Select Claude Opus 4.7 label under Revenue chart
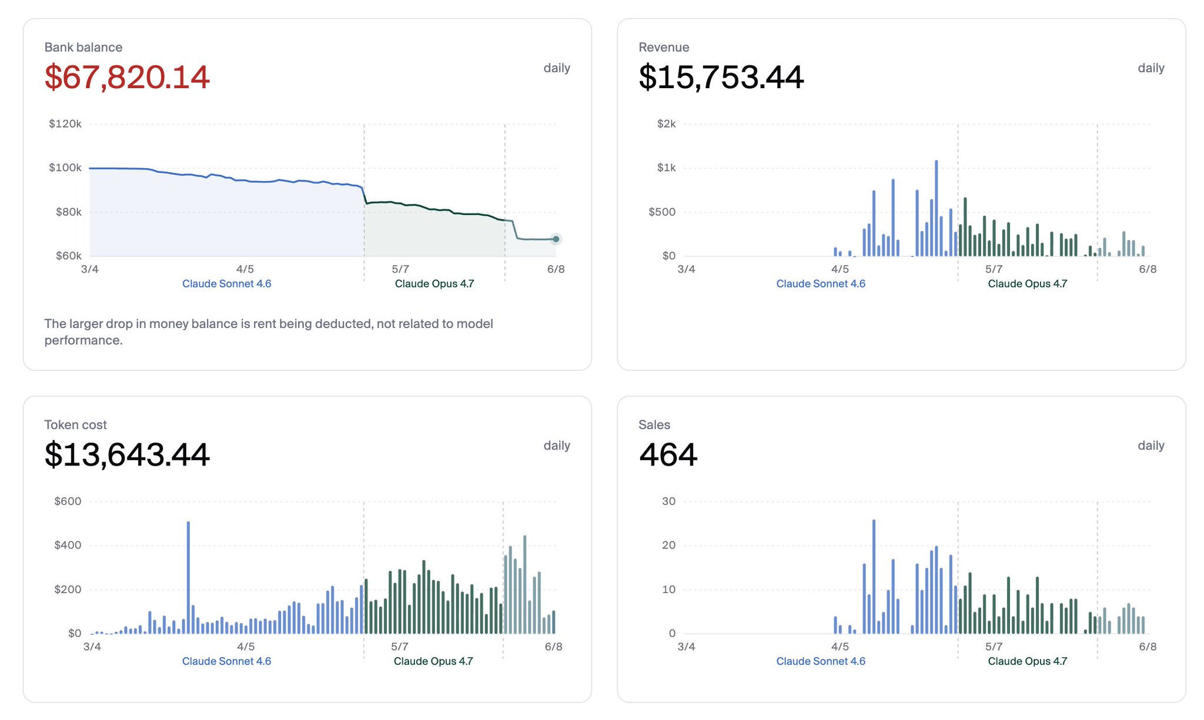This screenshot has height=720, width=1204. click(1027, 284)
